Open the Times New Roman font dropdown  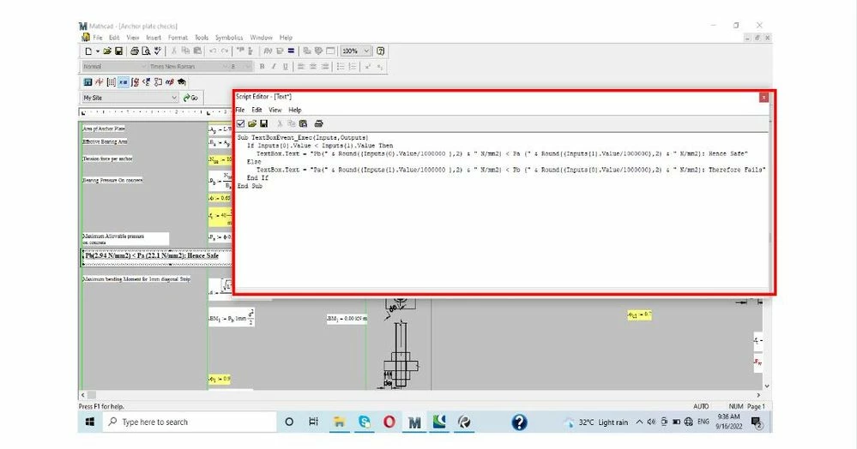click(x=225, y=66)
